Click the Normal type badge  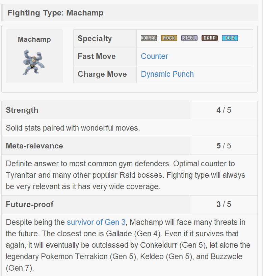pyautogui.click(x=149, y=38)
